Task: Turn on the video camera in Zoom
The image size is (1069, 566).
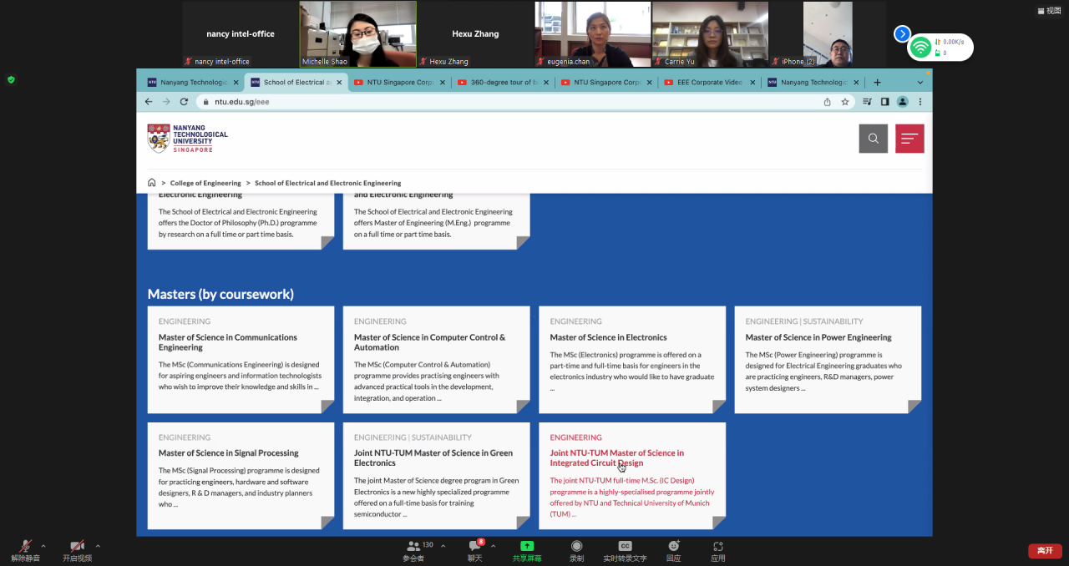Action: coord(77,546)
